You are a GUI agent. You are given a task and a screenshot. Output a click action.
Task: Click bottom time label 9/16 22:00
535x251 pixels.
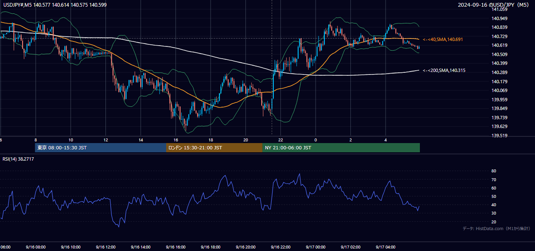point(280,247)
